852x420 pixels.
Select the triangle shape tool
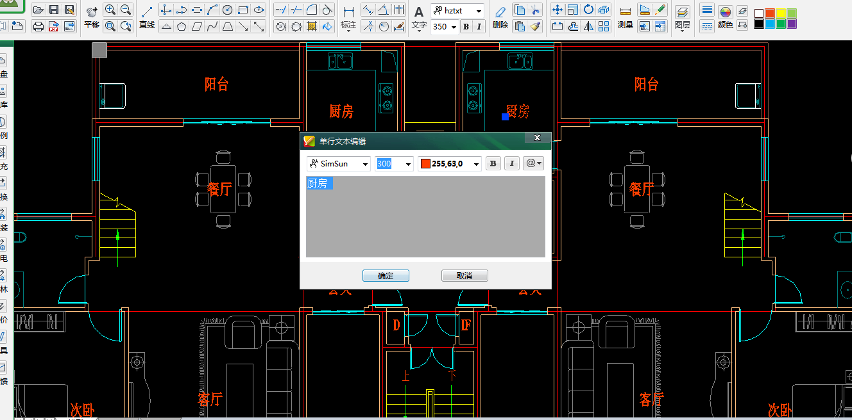pyautogui.click(x=166, y=26)
